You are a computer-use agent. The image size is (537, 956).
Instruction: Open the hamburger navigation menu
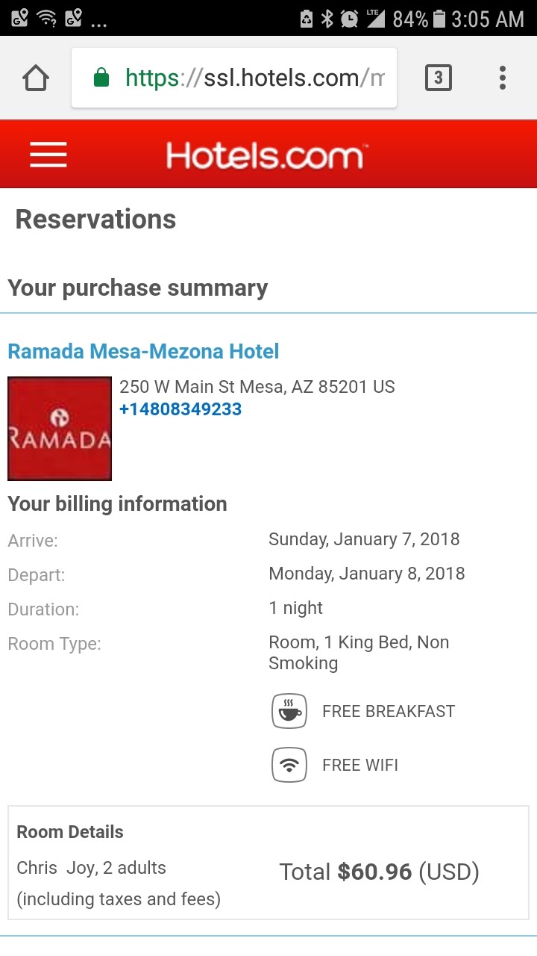(48, 155)
